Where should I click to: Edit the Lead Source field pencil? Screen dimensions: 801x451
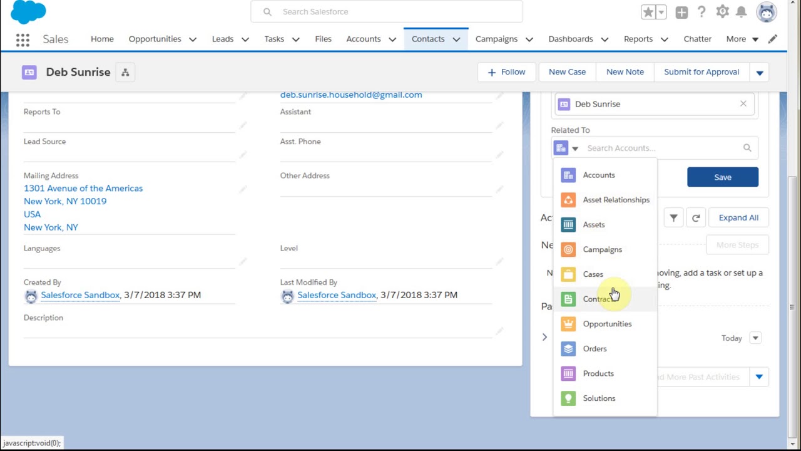[x=243, y=155]
